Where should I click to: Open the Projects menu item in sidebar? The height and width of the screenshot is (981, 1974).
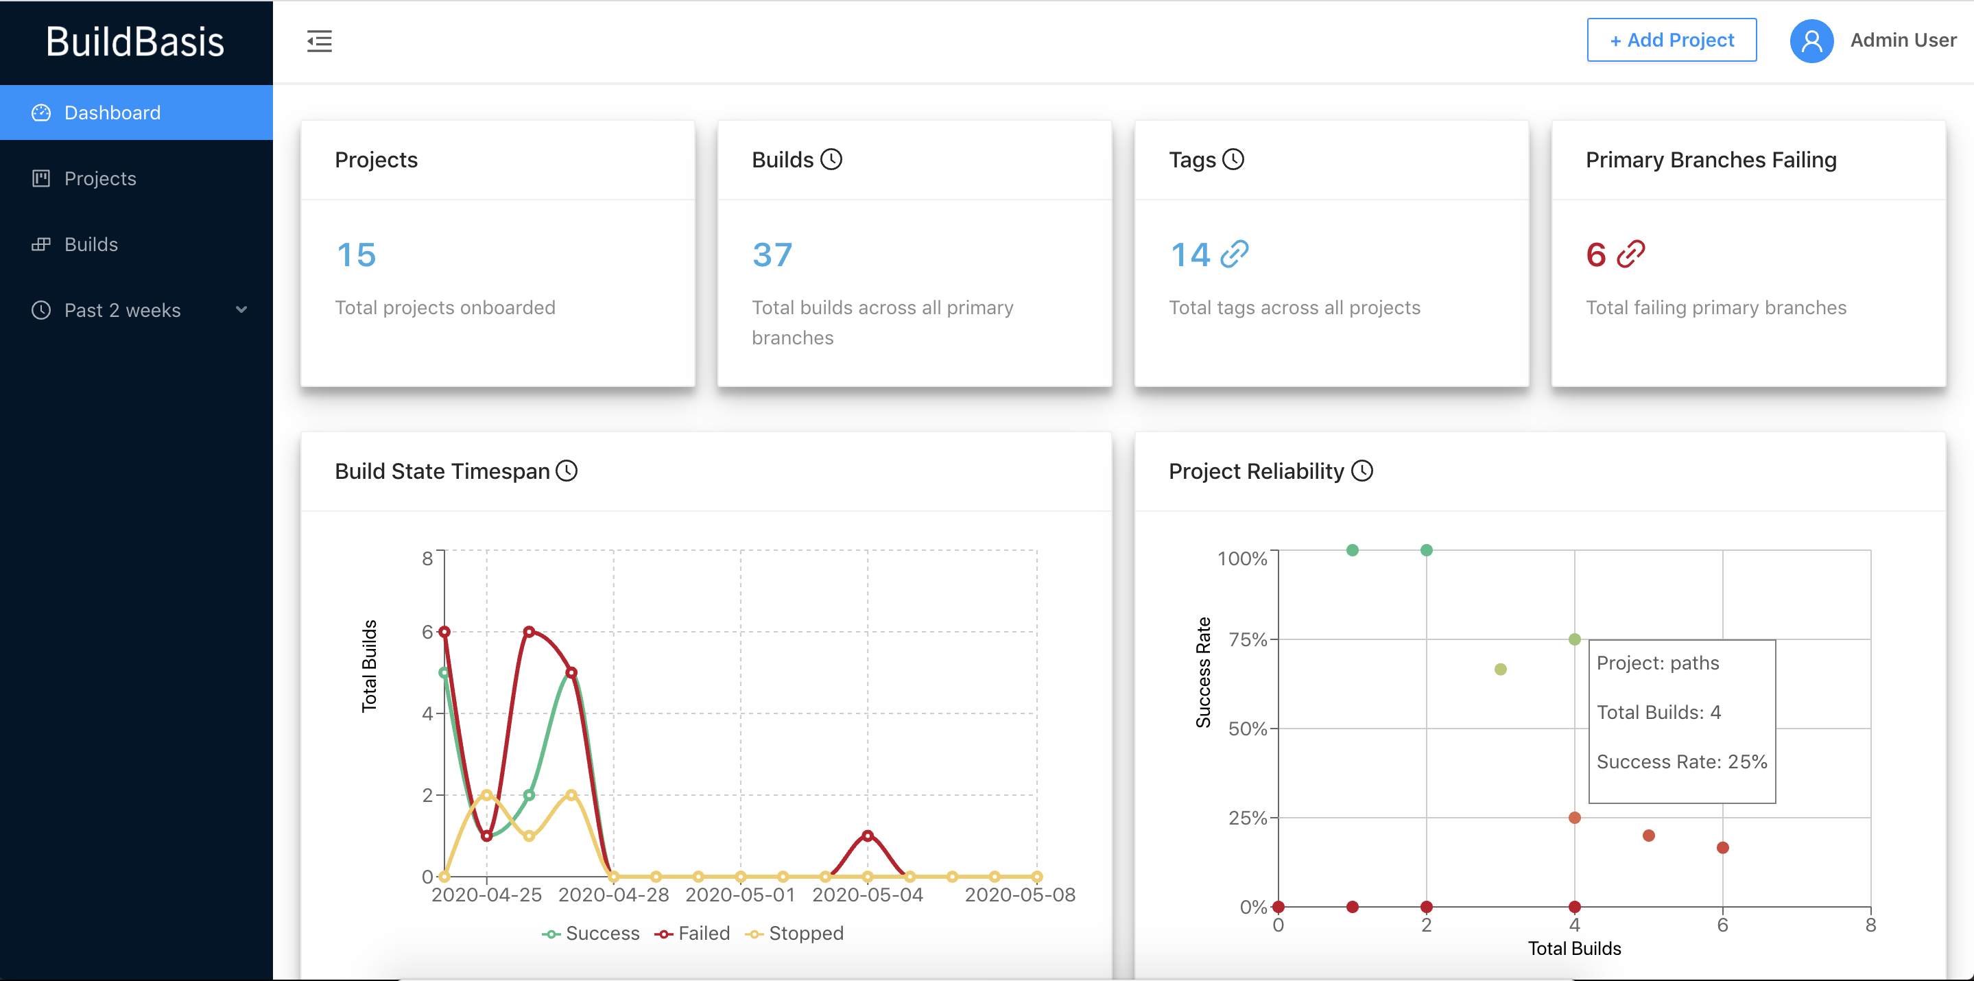pos(100,178)
